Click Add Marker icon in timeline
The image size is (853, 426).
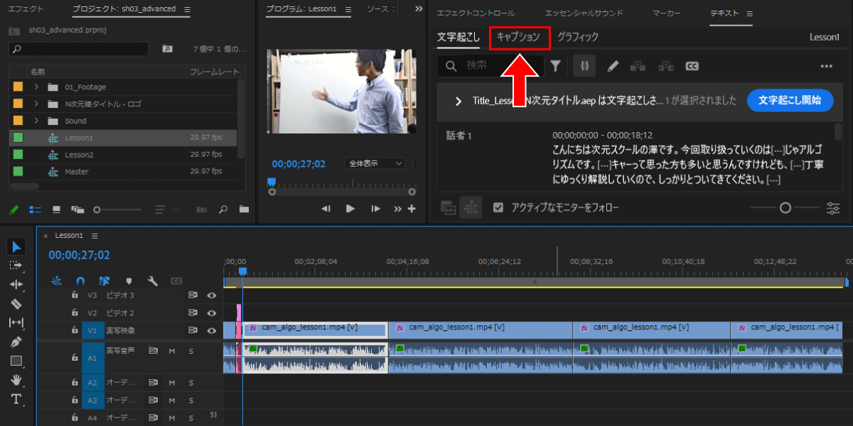129,280
